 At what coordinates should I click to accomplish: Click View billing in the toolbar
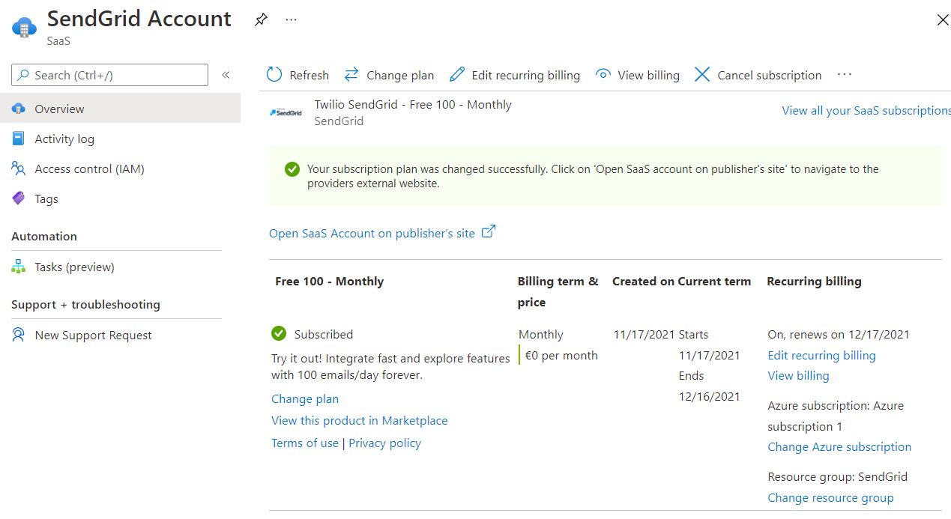click(x=637, y=75)
